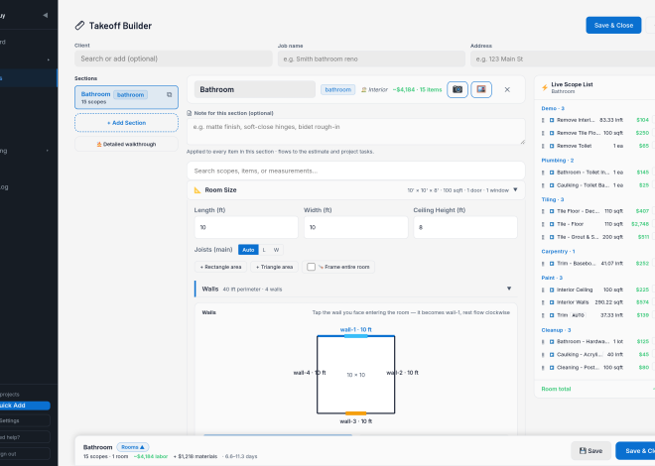Collapse the sidebar with the left arrow
Image resolution: width=655 pixels, height=466 pixels.
click(x=45, y=15)
